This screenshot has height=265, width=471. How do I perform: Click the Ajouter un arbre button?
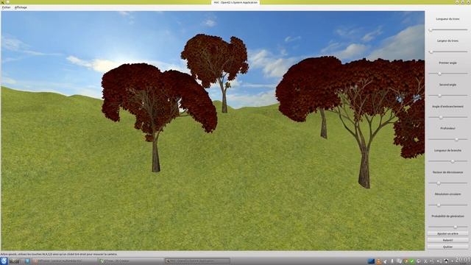pyautogui.click(x=447, y=233)
